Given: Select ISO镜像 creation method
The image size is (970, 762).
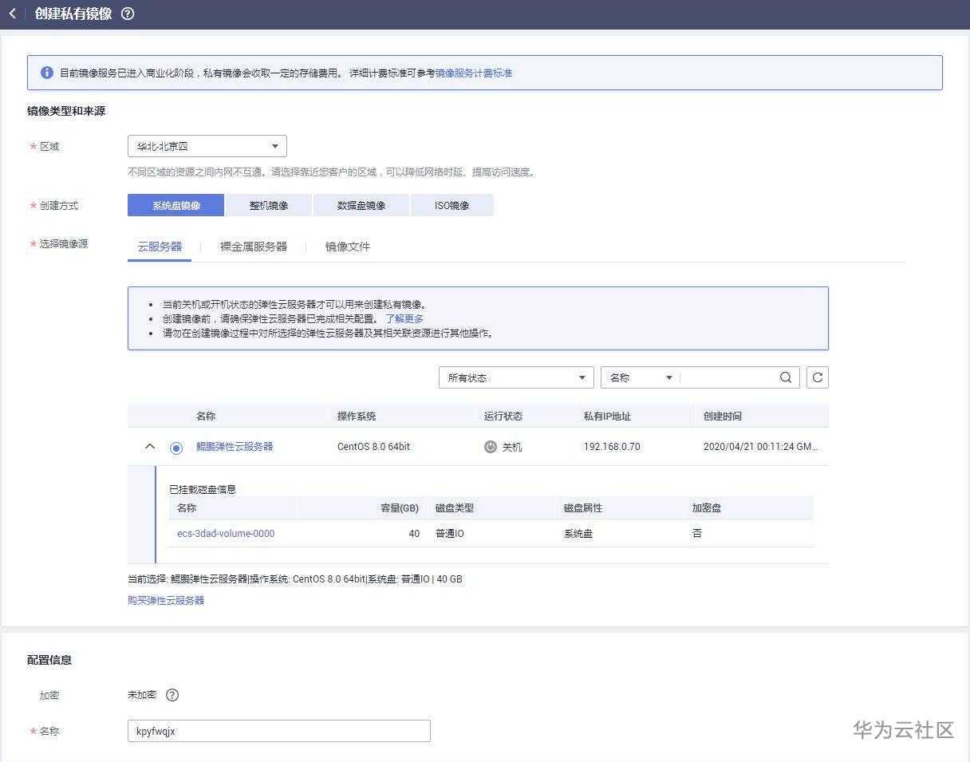Looking at the screenshot, I should click(x=451, y=205).
